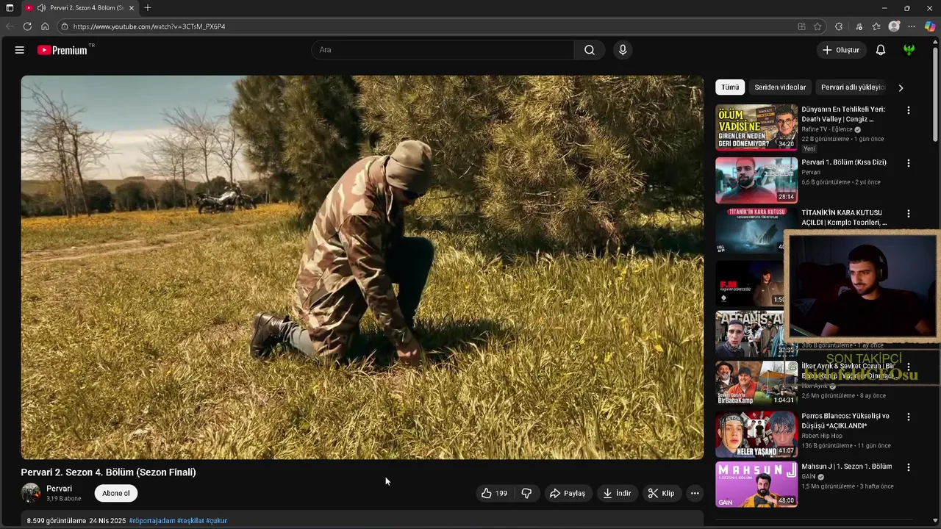Select the Tümü filter chip
The image size is (941, 529).
pyautogui.click(x=730, y=87)
